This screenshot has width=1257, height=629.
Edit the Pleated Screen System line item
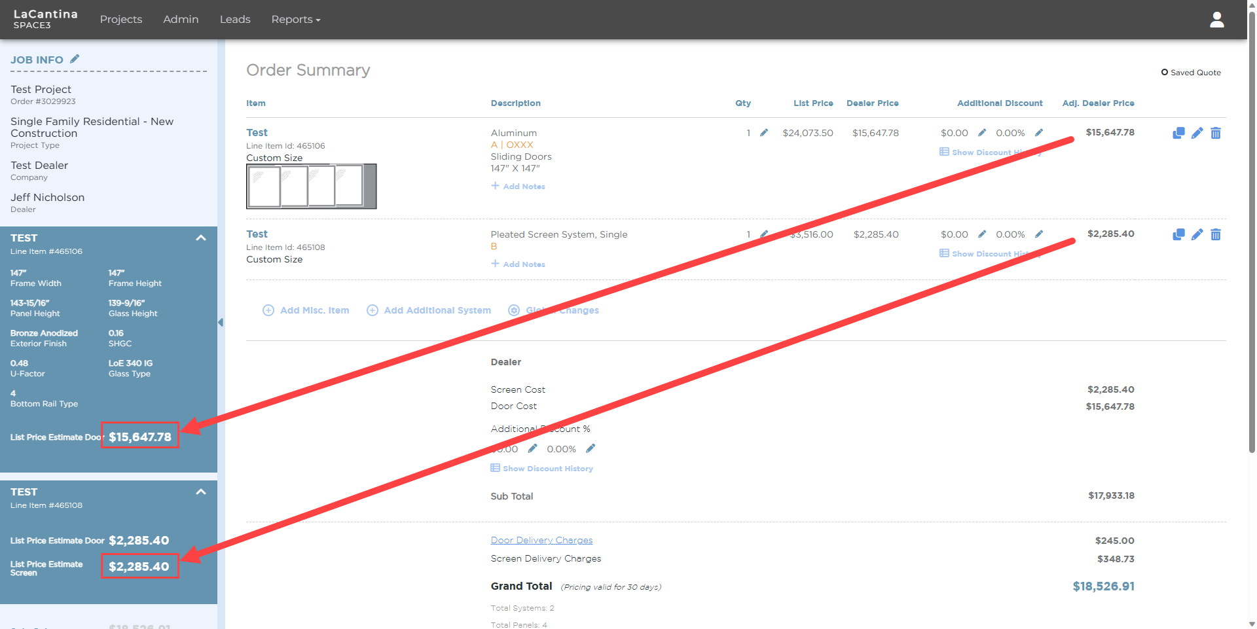tap(1197, 234)
